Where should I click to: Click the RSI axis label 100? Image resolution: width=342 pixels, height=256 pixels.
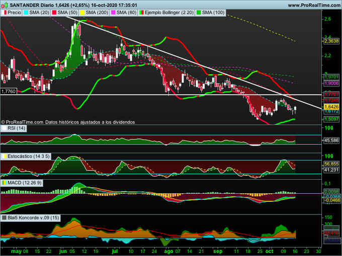(x=329, y=128)
